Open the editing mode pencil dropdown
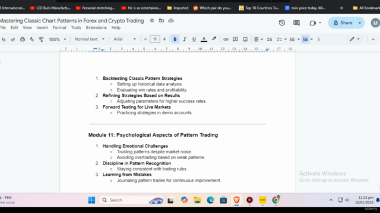The width and height of the screenshot is (380, 213). coord(354,39)
